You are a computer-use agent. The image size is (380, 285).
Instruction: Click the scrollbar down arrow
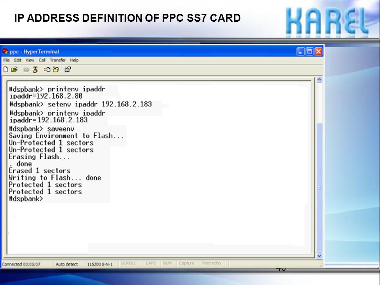pyautogui.click(x=319, y=256)
